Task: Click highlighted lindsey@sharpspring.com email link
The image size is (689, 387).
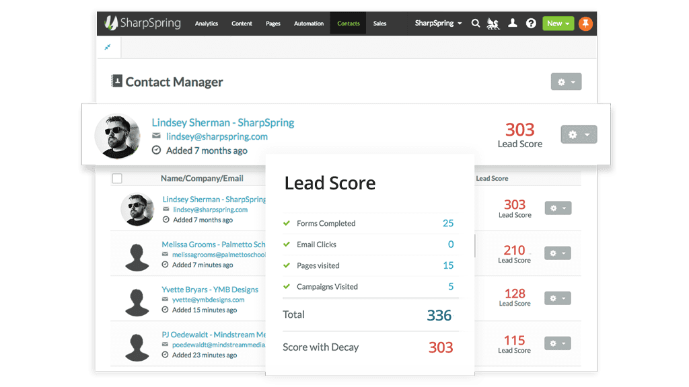Action: [217, 136]
